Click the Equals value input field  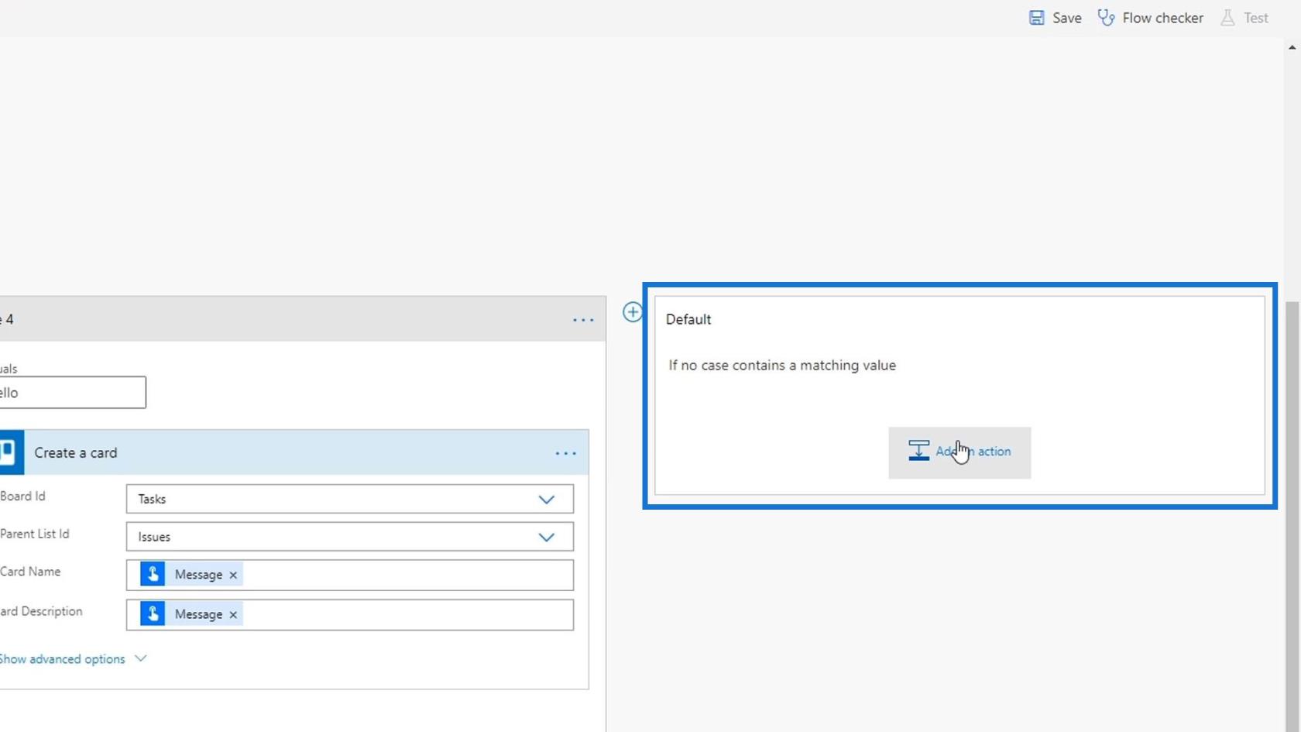coord(73,393)
